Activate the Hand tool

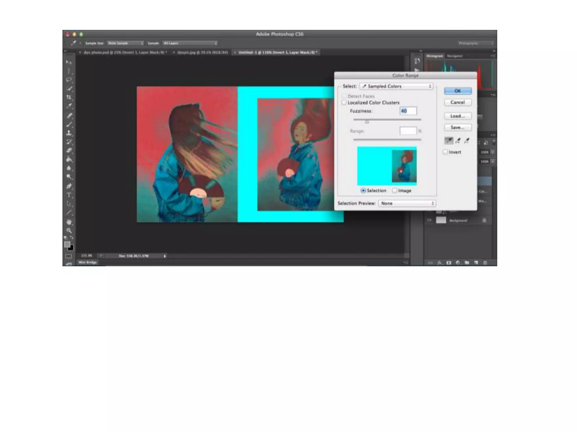coord(69,222)
